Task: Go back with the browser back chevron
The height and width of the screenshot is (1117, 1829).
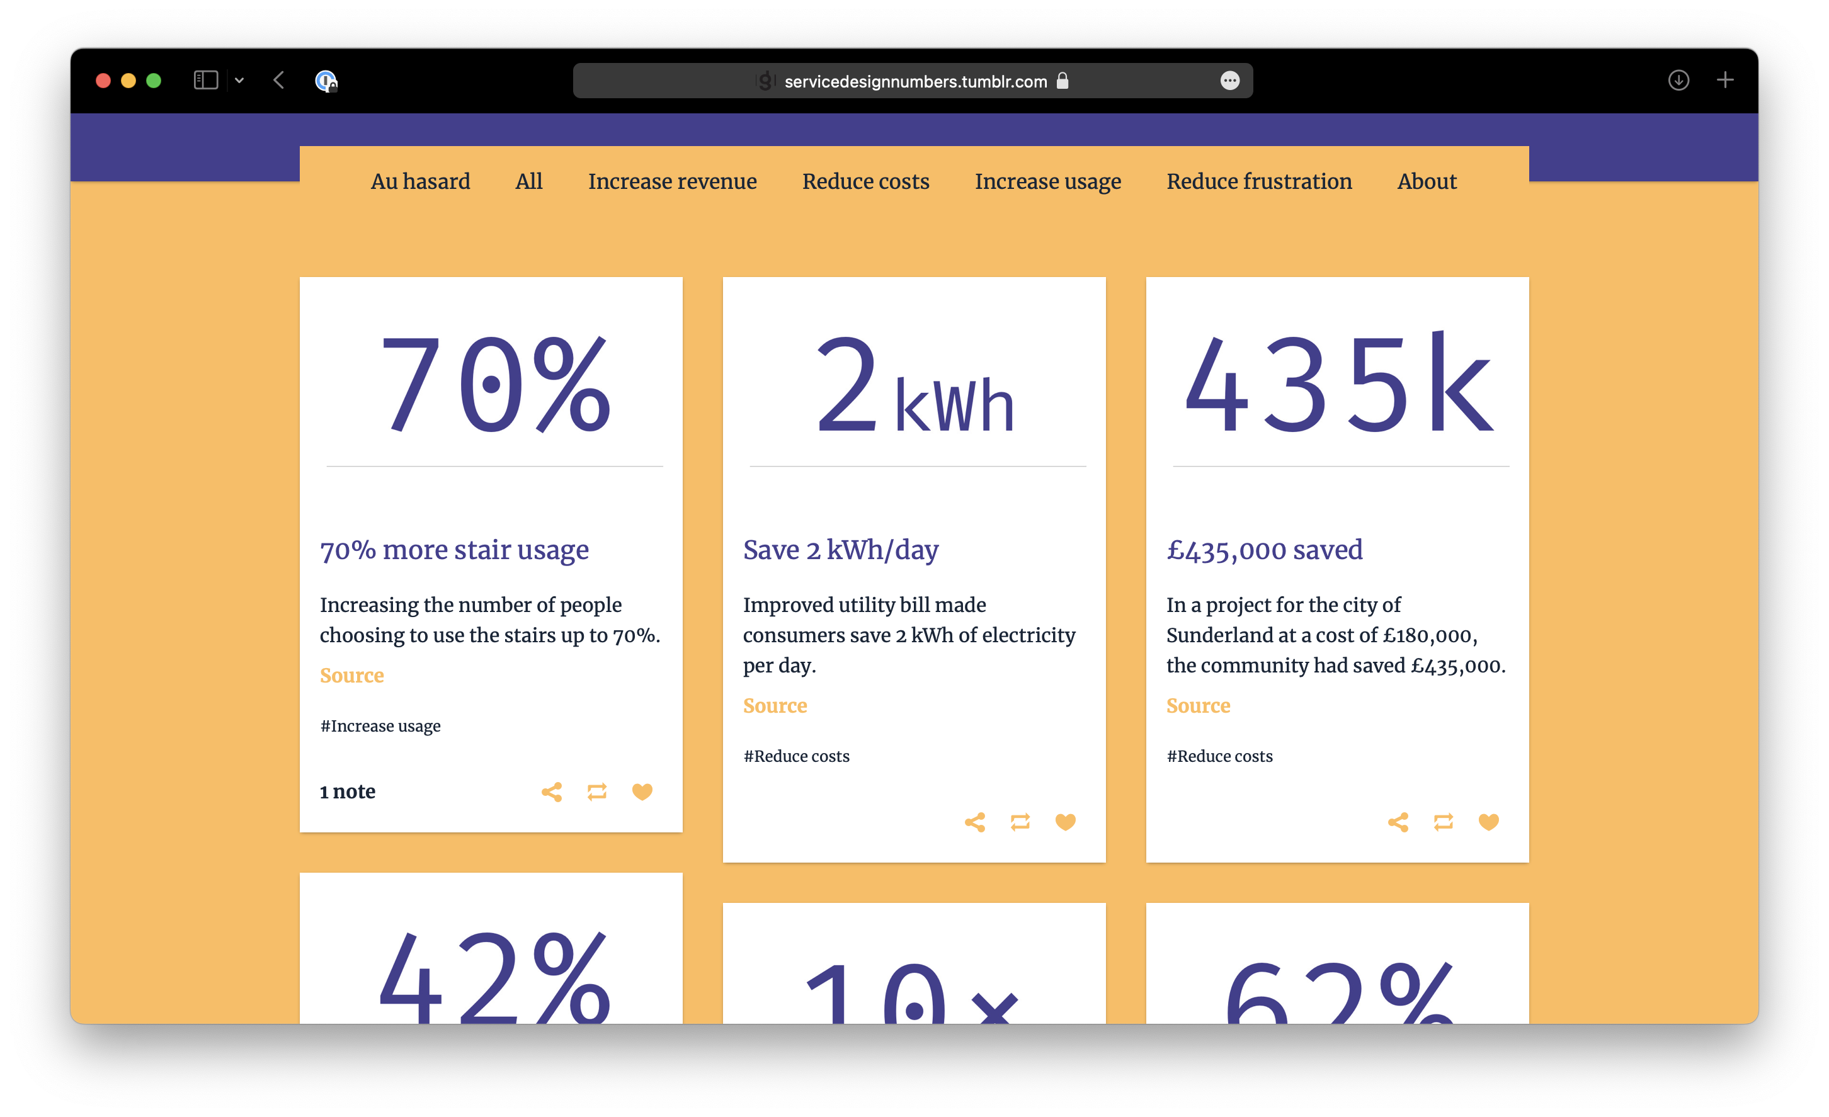Action: tap(279, 80)
